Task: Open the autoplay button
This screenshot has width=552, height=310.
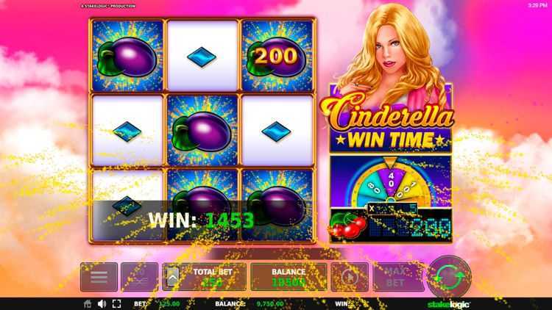Action: (x=349, y=277)
